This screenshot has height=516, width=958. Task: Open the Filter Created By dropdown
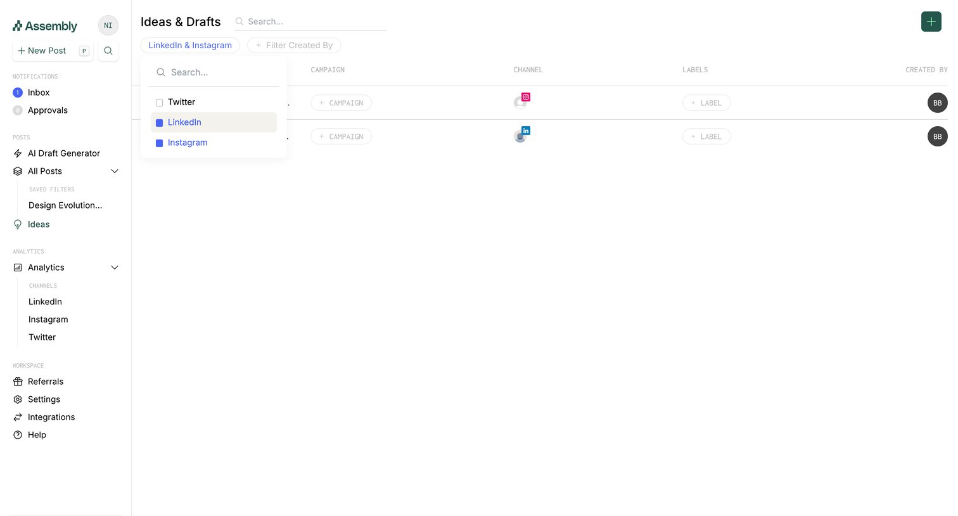[x=294, y=46]
